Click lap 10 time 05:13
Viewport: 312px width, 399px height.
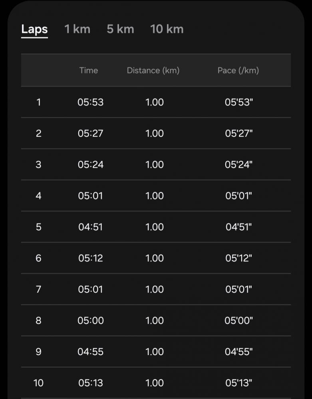click(91, 383)
